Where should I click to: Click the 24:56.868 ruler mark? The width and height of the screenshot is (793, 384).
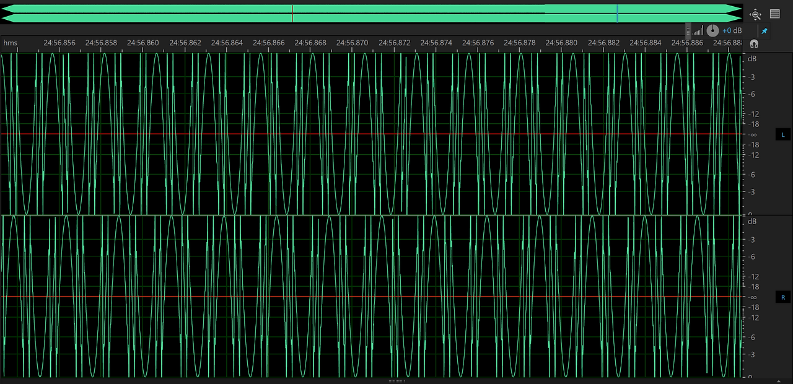click(x=310, y=43)
